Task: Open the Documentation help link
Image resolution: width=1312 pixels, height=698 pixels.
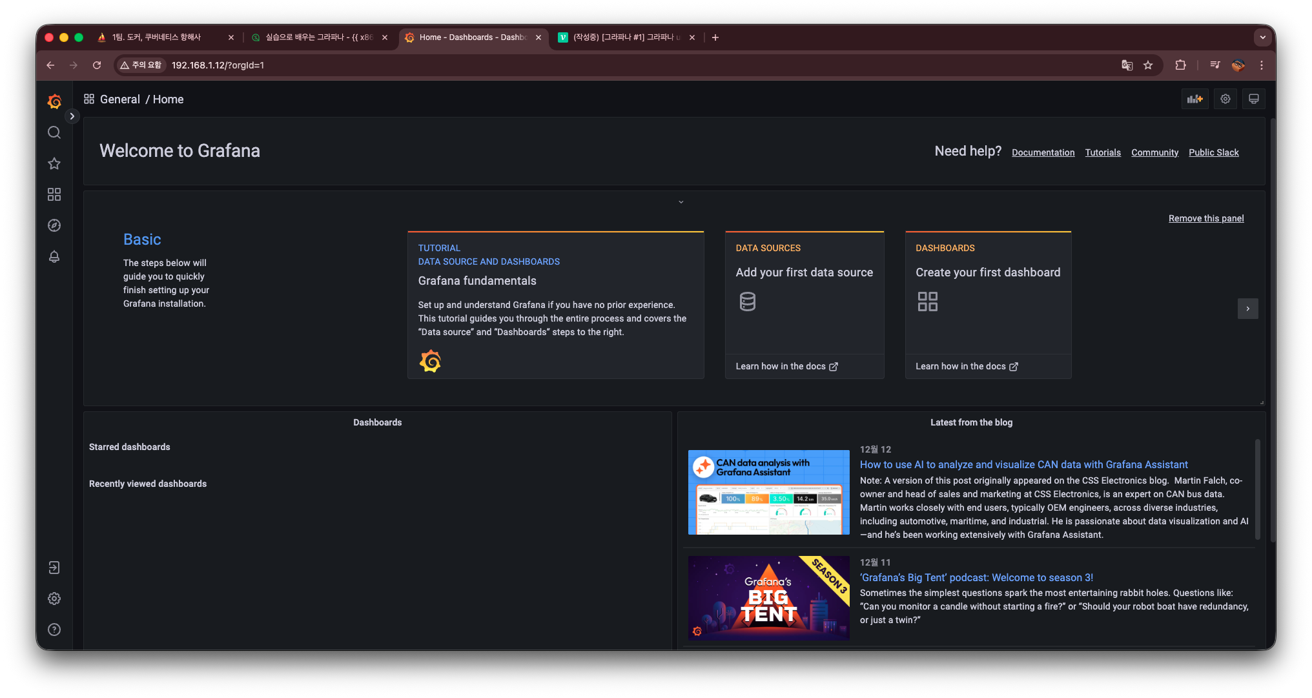Action: coord(1043,152)
